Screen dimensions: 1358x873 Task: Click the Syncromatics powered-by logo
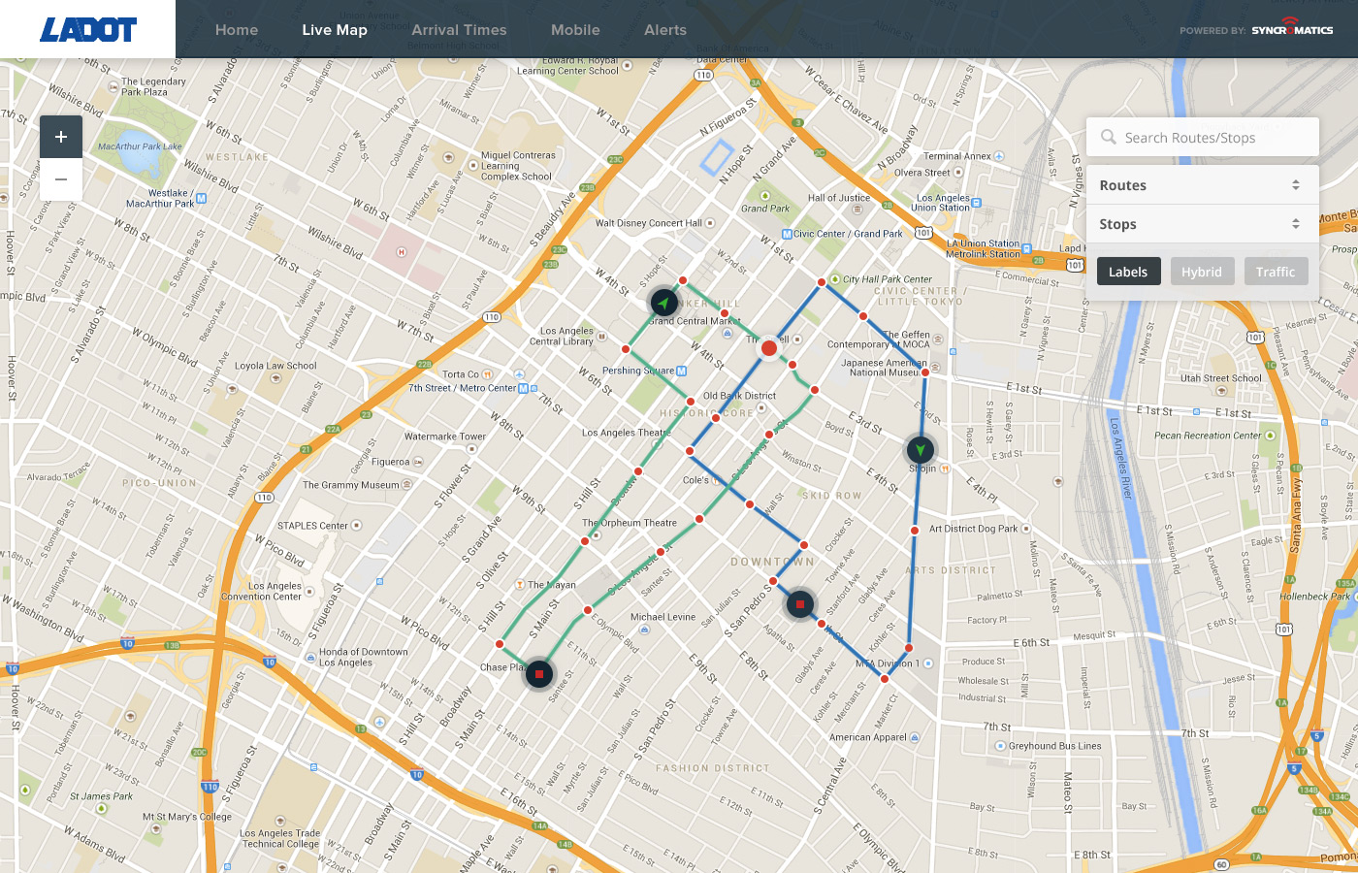pos(1292,29)
